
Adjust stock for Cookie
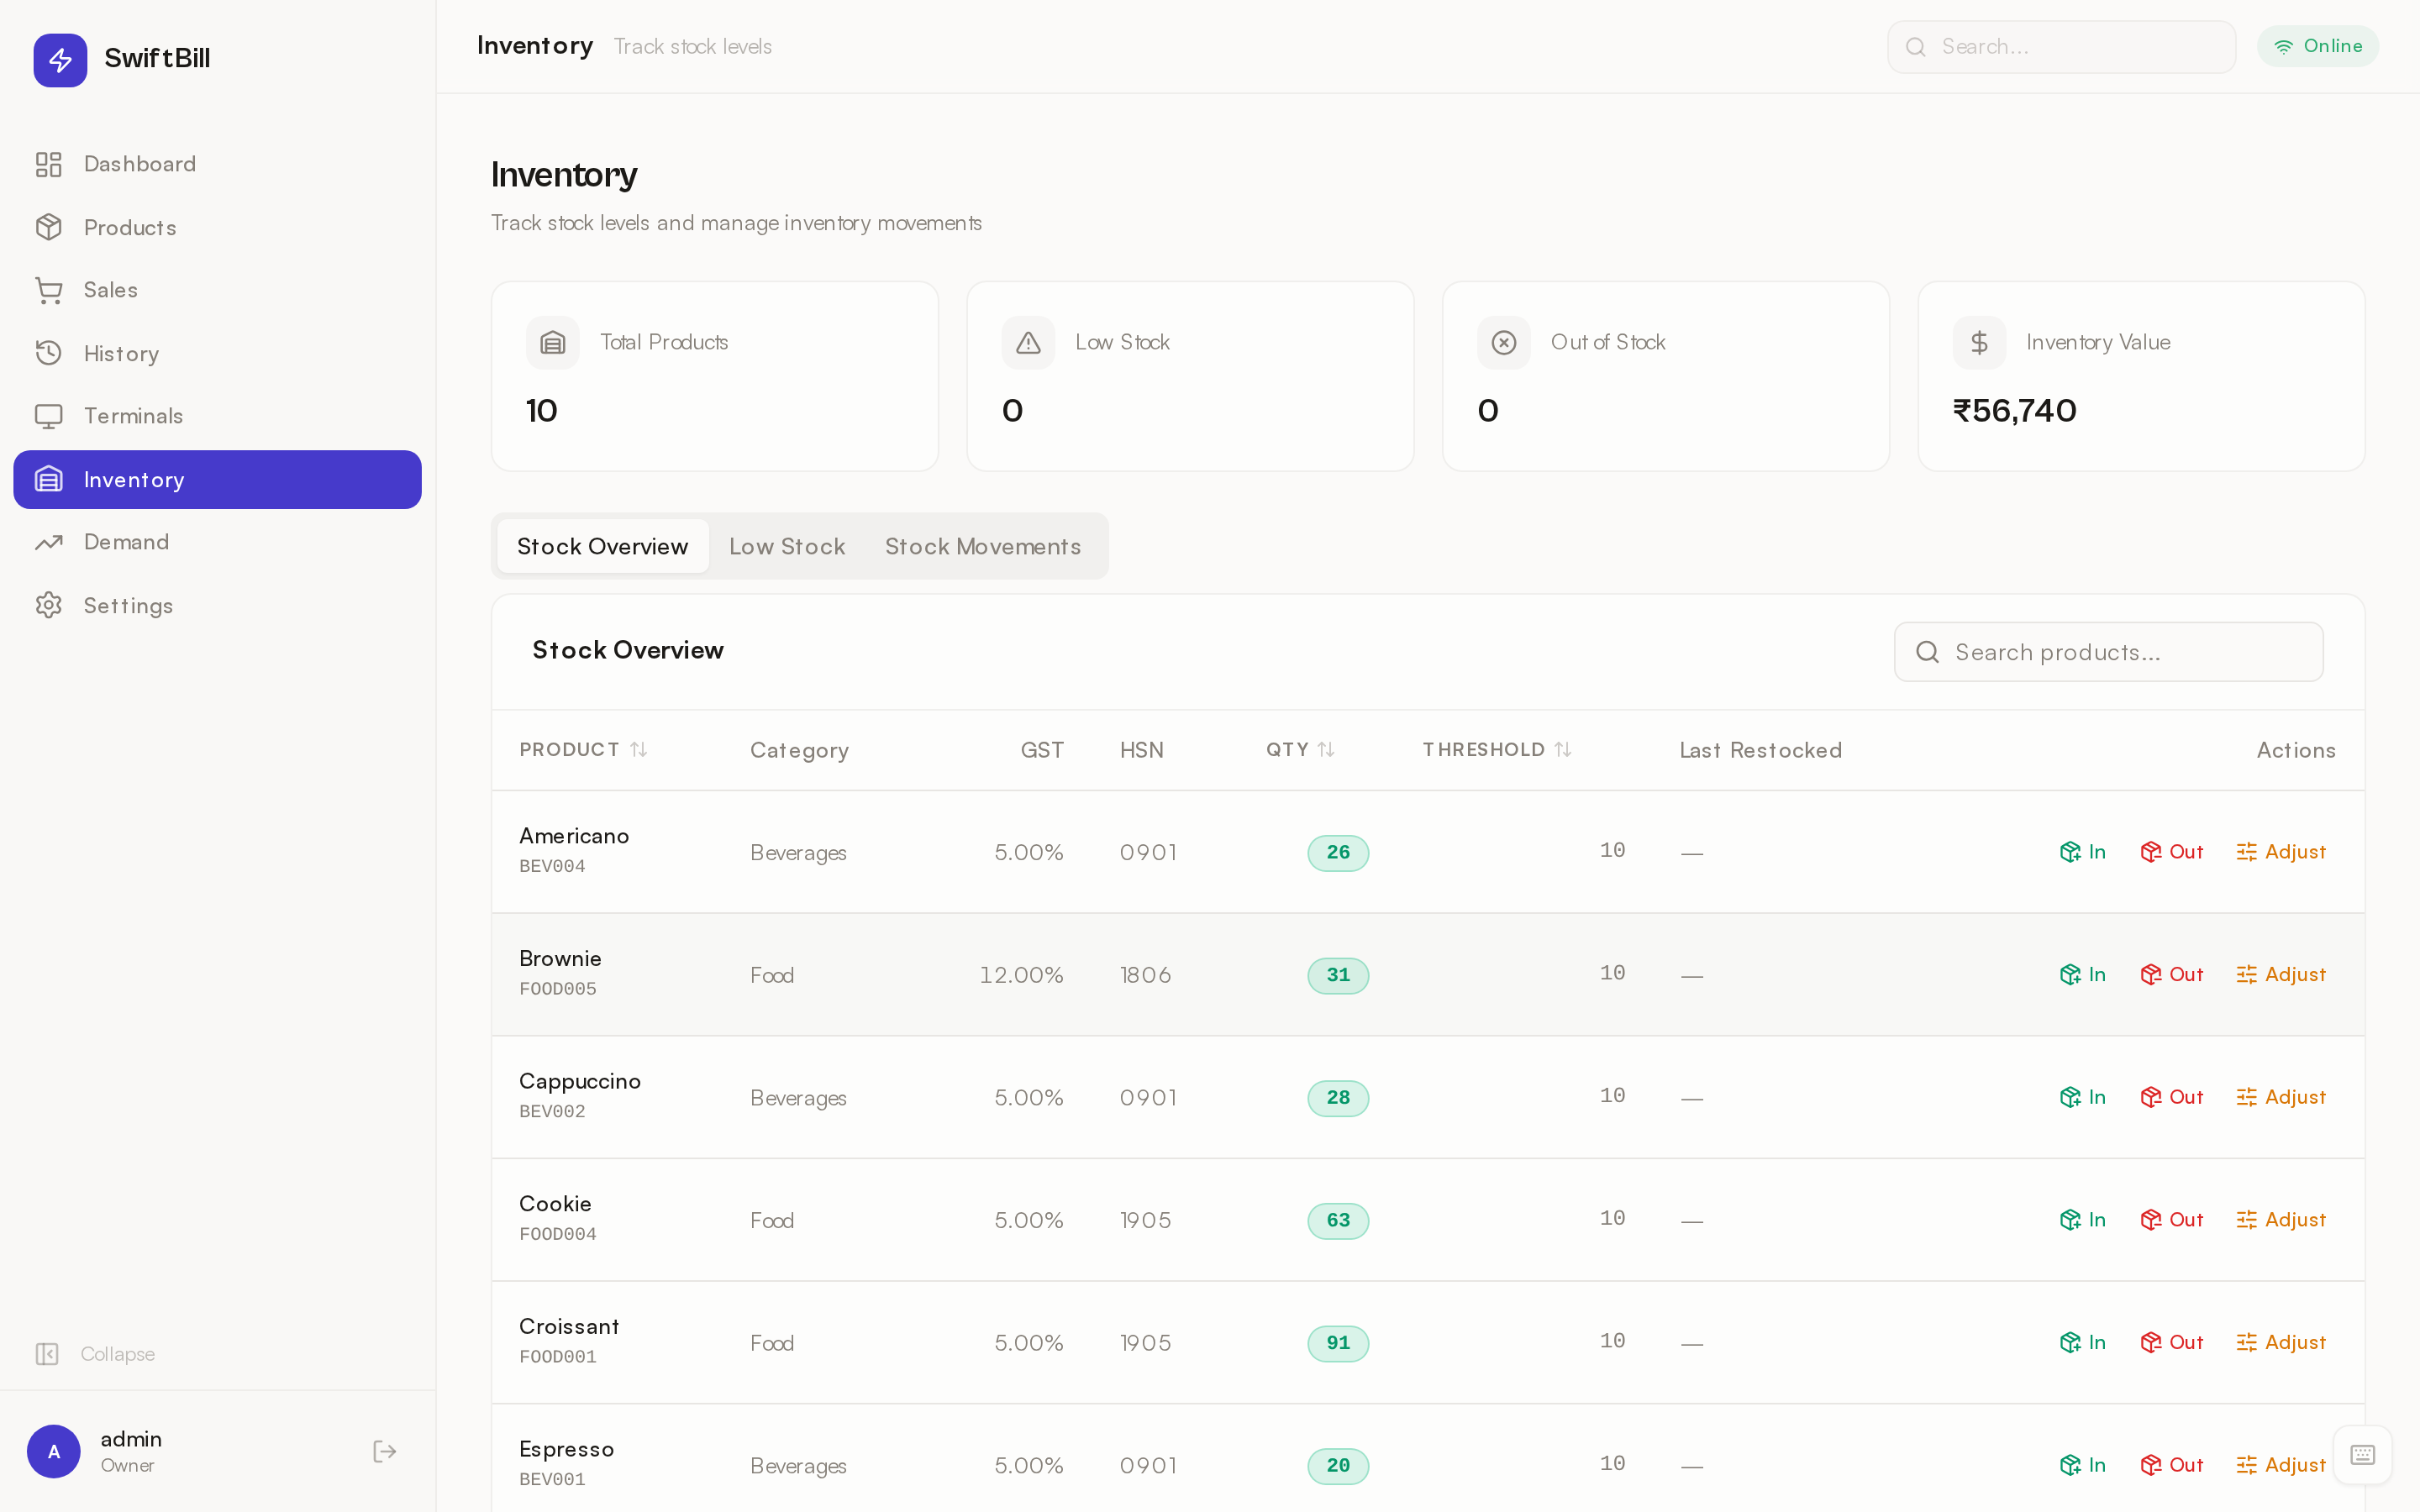[x=2281, y=1220]
